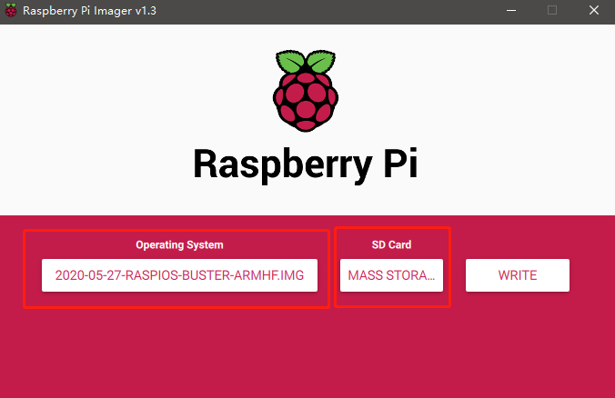Choose the SD Card MASS STORA... button

click(x=391, y=275)
